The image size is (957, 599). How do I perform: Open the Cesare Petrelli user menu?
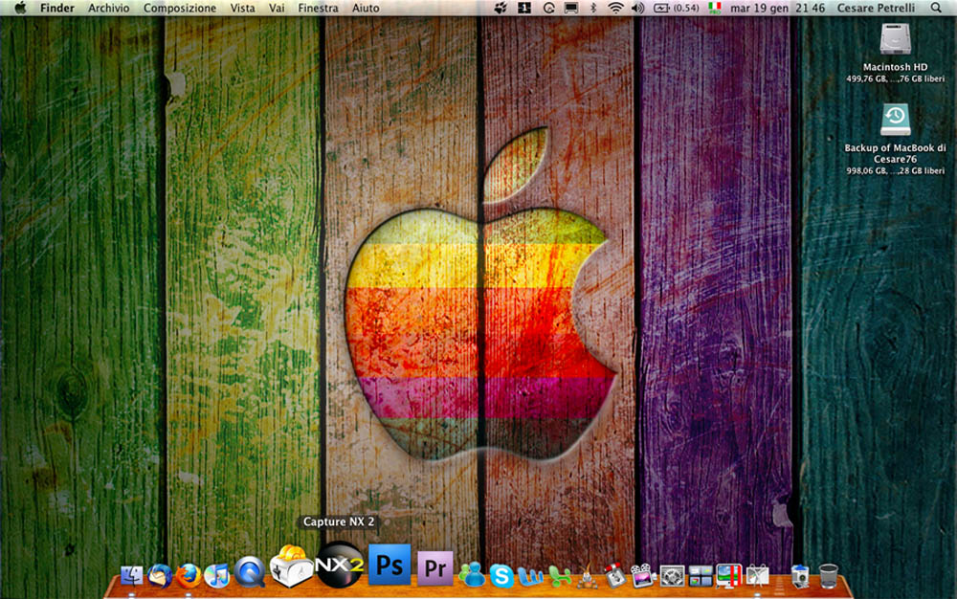(876, 8)
